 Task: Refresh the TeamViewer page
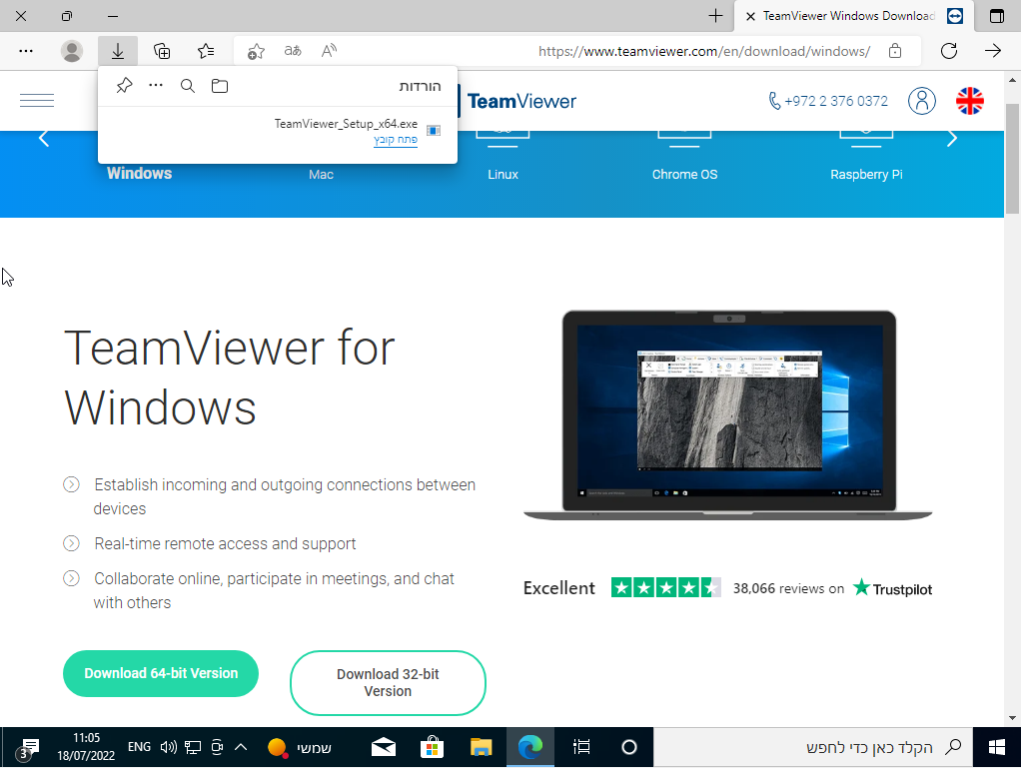(949, 51)
